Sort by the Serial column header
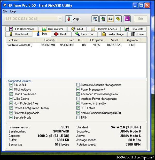The height and width of the screenshot is (160, 155). pyautogui.click(x=114, y=40)
